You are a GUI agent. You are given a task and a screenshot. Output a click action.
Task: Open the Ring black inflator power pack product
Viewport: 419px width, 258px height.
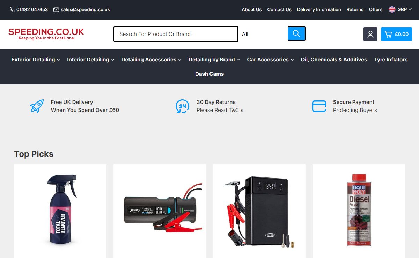(259, 210)
